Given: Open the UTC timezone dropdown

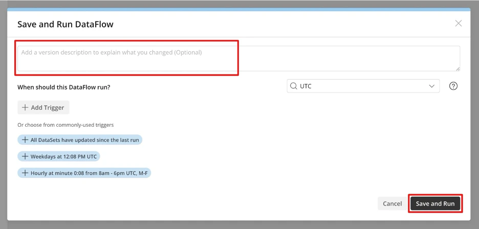Looking at the screenshot, I should (x=363, y=86).
